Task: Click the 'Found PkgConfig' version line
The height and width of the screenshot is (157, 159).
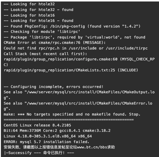Action: (x=72, y=26)
